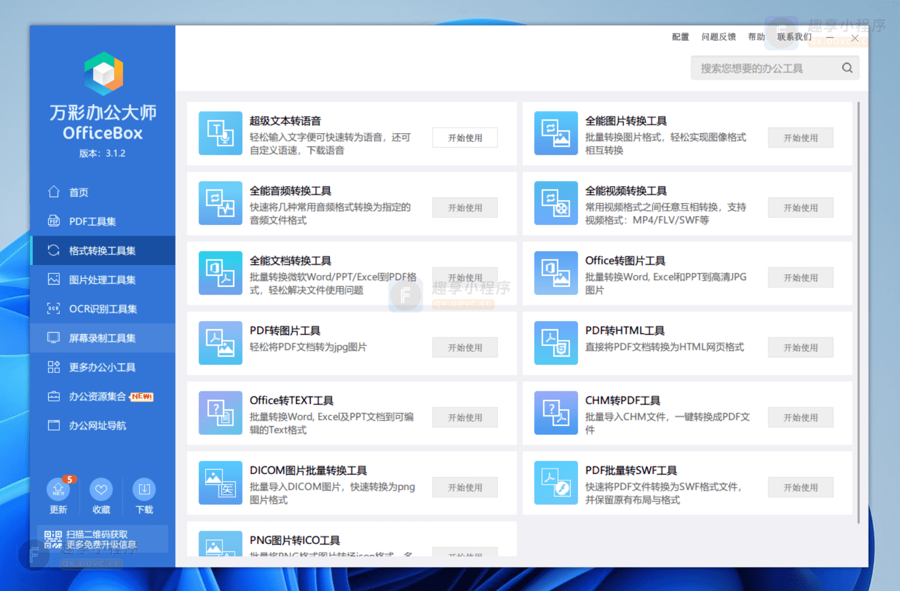The width and height of the screenshot is (900, 591).
Task: Click 开始使用 for CHM转PDF工具
Action: tap(800, 417)
